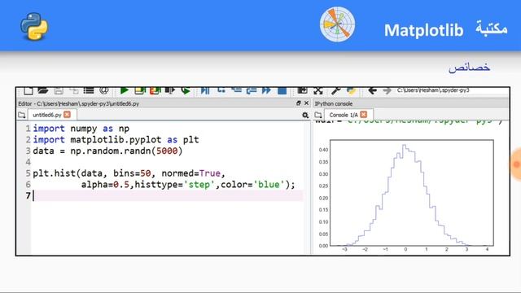Open a file using the folder icon
This screenshot has height=293, width=521.
coord(43,90)
